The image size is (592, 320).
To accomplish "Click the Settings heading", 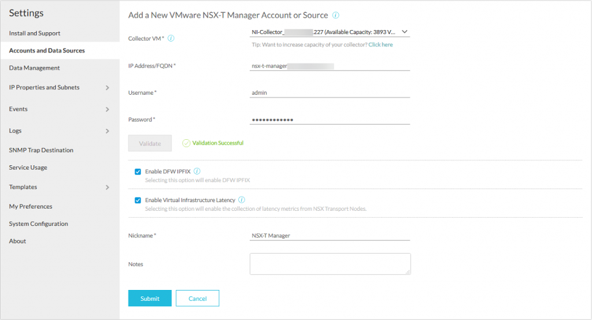I will [x=27, y=13].
